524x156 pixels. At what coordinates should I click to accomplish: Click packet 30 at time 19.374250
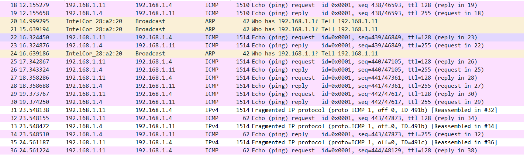[258, 102]
